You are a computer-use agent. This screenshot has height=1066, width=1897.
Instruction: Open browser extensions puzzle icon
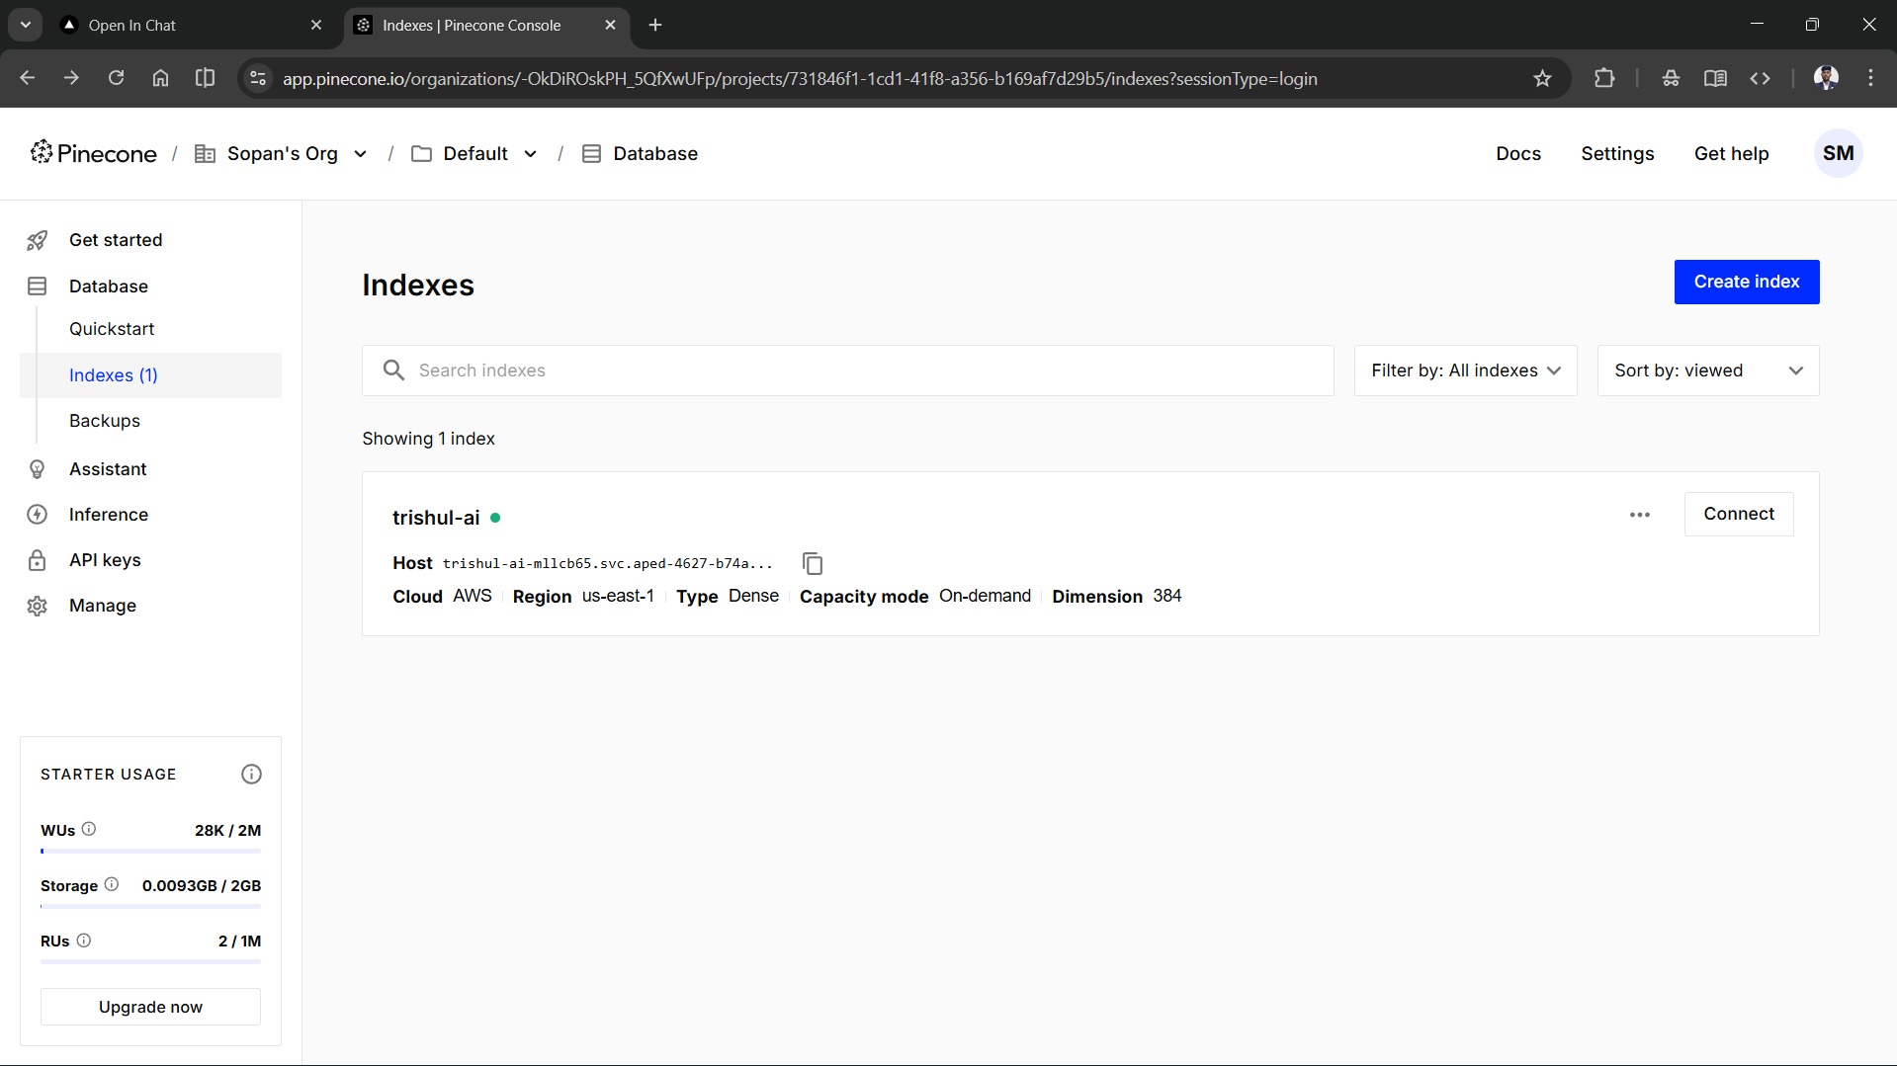coord(1604,78)
